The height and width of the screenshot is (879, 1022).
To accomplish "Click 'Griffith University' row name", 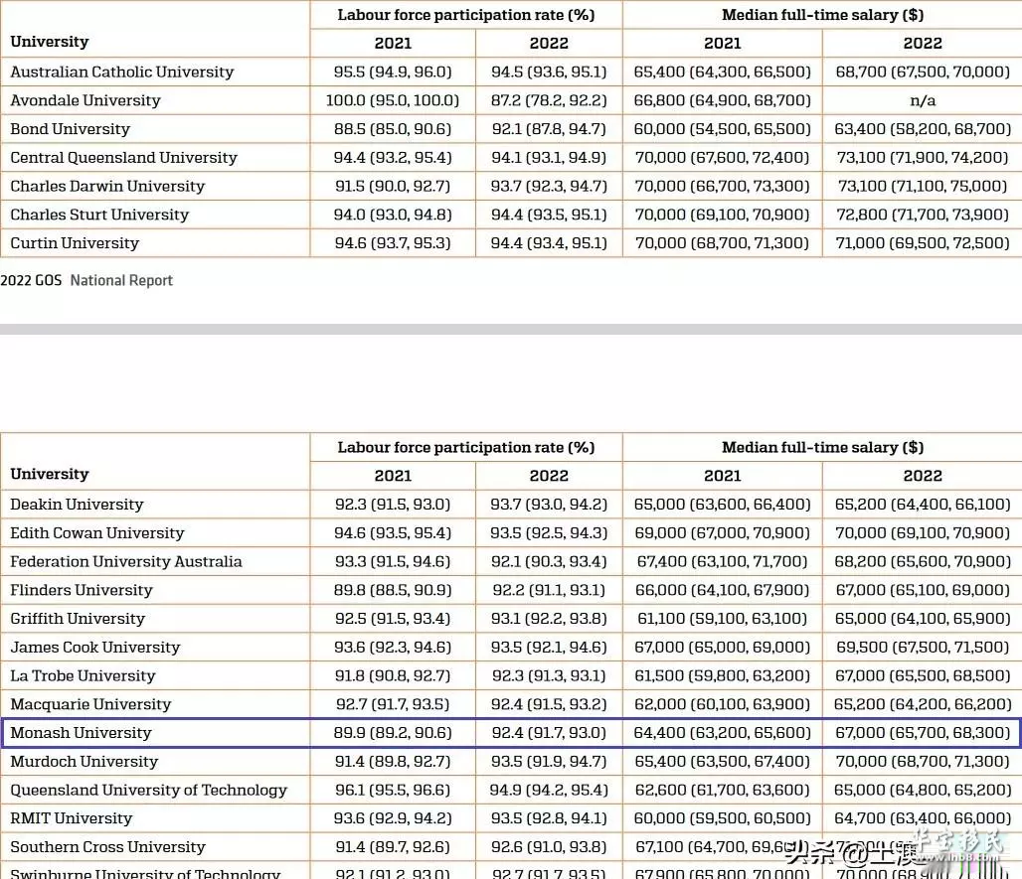I will coord(78,619).
